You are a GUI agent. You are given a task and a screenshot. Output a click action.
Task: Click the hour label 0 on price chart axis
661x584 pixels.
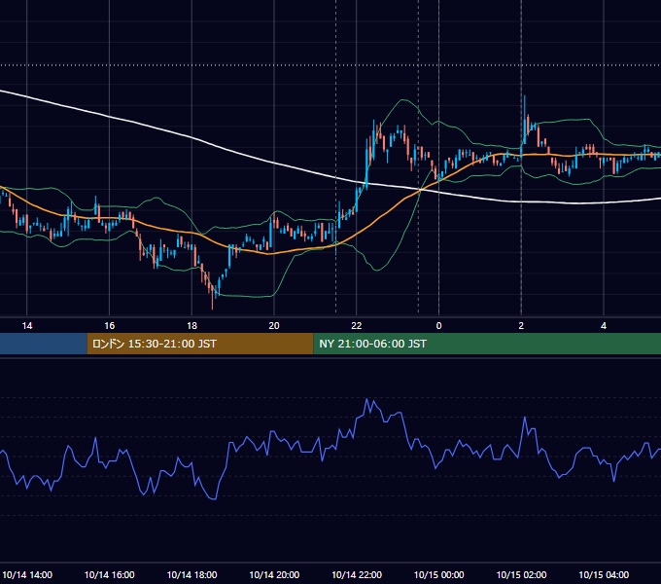pos(438,326)
